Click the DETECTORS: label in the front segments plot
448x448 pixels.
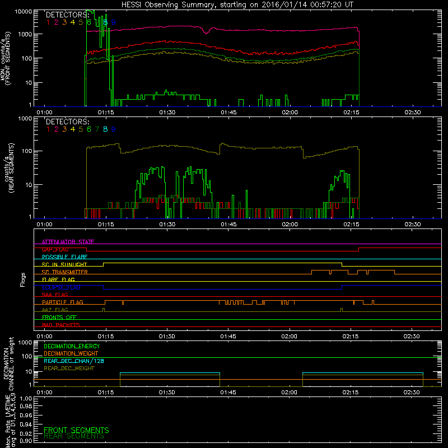tap(68, 15)
